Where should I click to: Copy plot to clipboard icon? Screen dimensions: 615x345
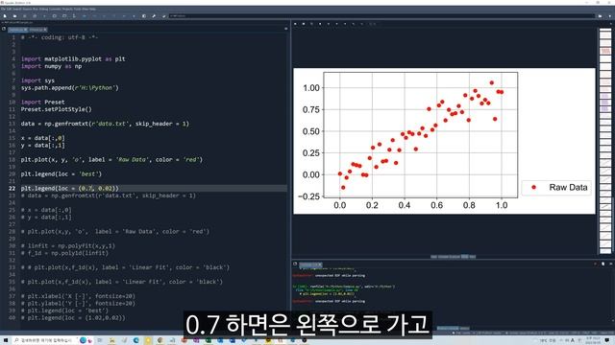(311, 24)
